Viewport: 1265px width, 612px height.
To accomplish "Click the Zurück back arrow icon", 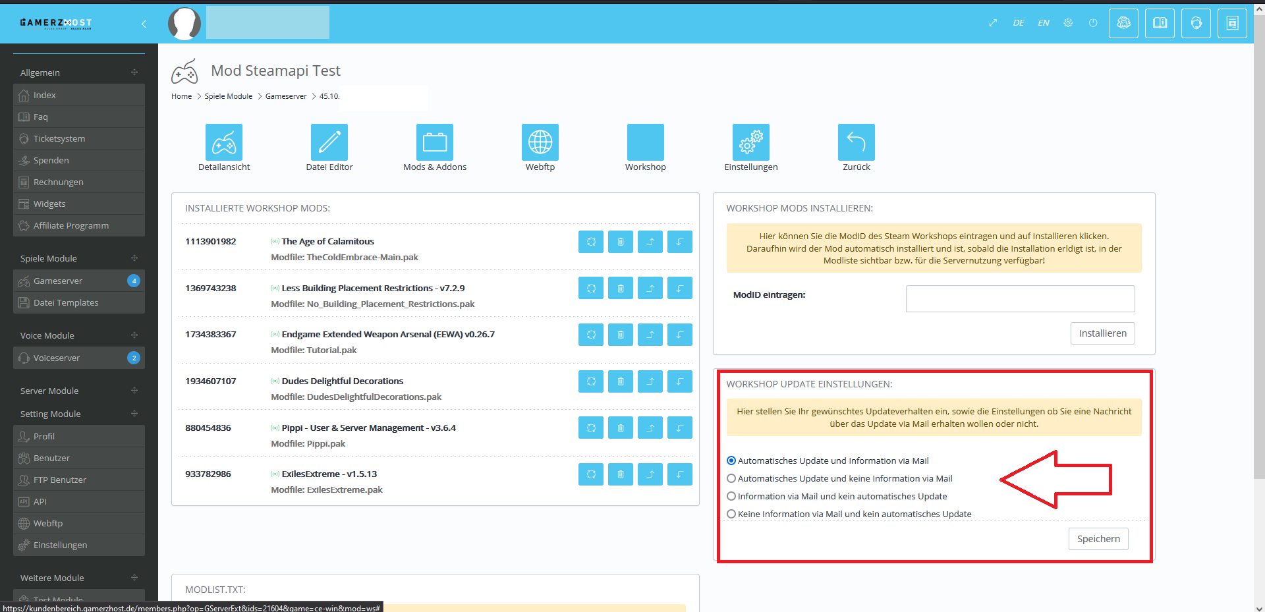I will (856, 142).
